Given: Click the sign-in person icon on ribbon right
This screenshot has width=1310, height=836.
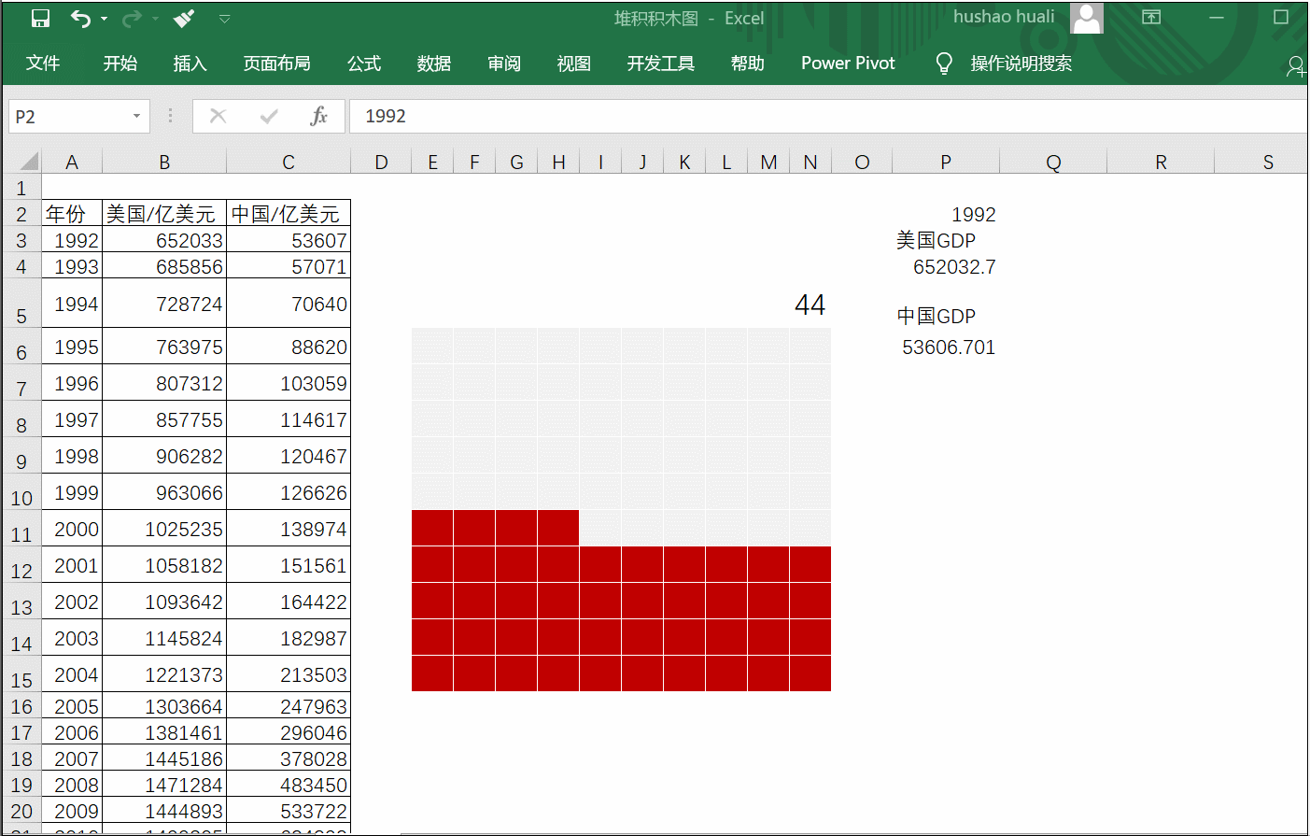Looking at the screenshot, I should [1296, 65].
